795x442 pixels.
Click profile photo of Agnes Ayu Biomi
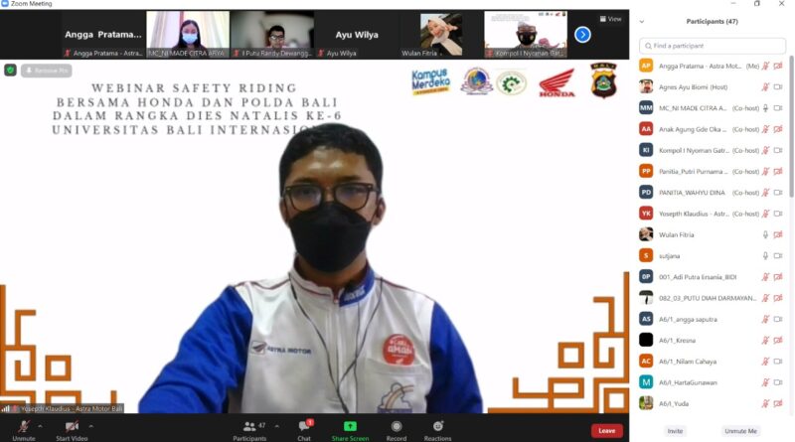click(646, 87)
